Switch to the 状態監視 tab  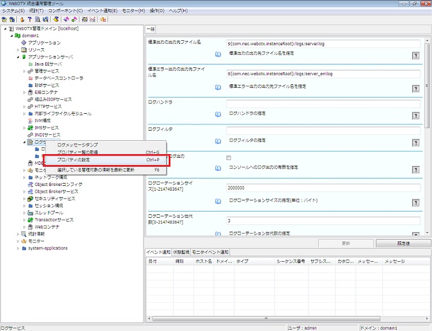(181, 252)
